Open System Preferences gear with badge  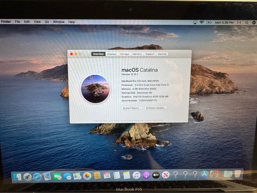pyautogui.click(x=214, y=174)
